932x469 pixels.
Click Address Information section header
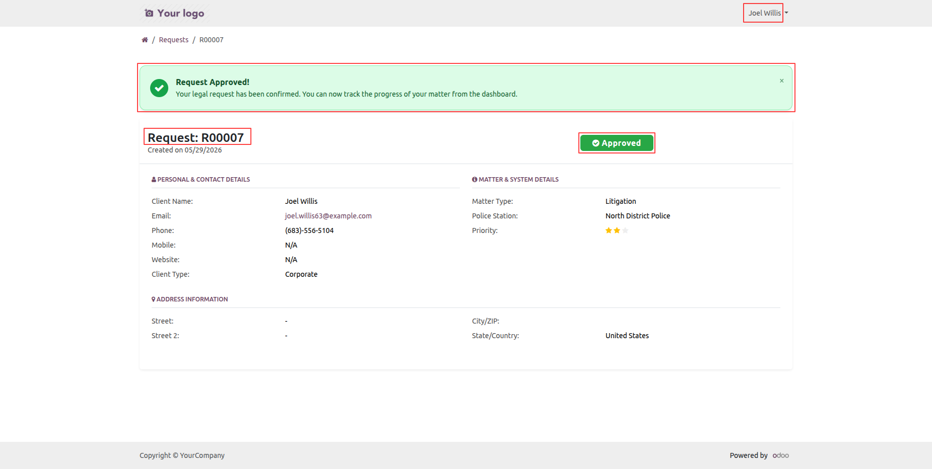click(189, 299)
